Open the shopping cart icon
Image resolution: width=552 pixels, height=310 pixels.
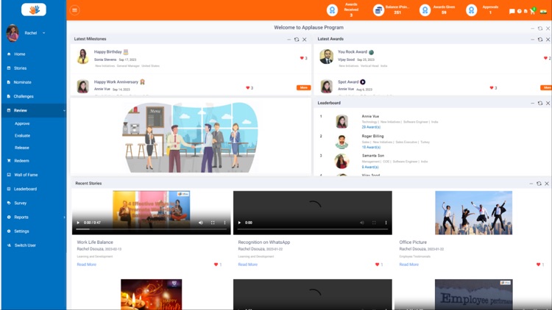coord(532,11)
